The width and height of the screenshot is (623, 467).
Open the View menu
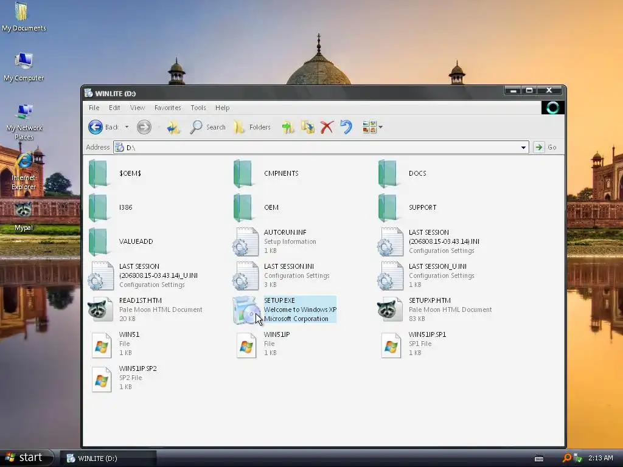coord(137,108)
